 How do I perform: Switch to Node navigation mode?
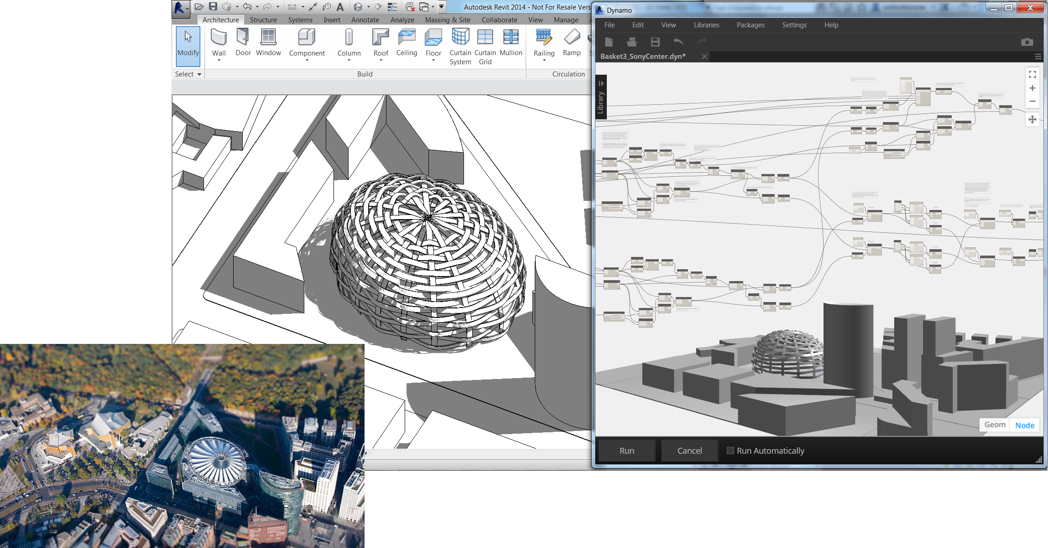pos(1025,425)
